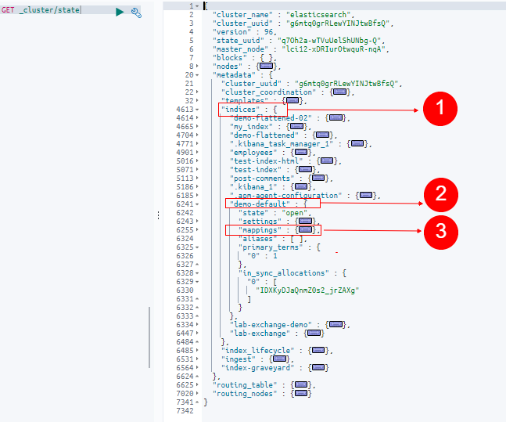Click folded badge after "lab-exchange"

[314, 334]
